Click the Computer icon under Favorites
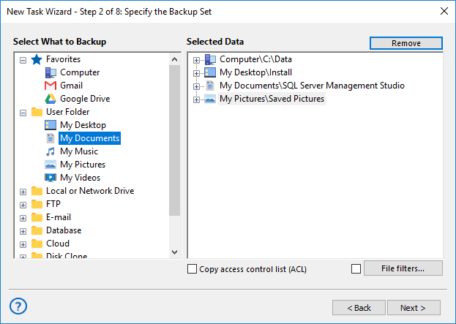 [51, 72]
